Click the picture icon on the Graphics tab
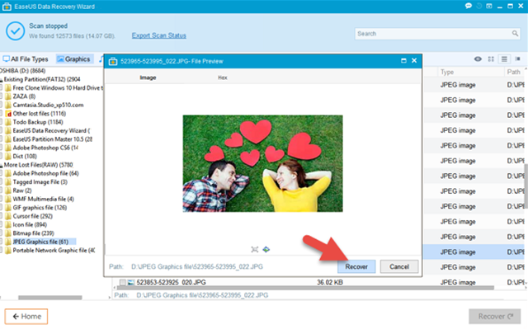Image resolution: width=528 pixels, height=329 pixels. 60,59
